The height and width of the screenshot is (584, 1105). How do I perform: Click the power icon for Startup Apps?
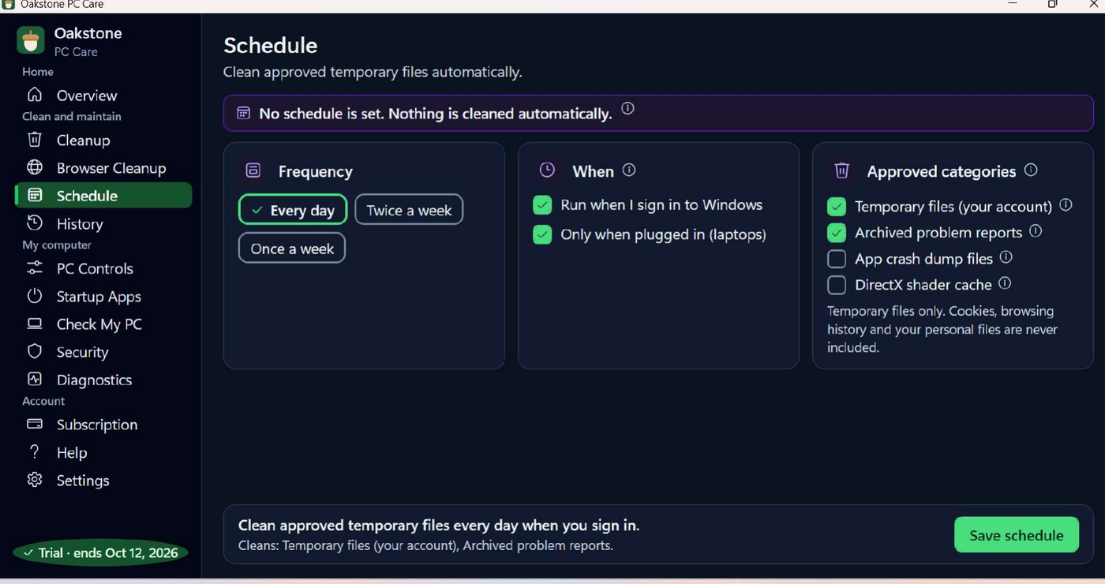[x=35, y=296]
